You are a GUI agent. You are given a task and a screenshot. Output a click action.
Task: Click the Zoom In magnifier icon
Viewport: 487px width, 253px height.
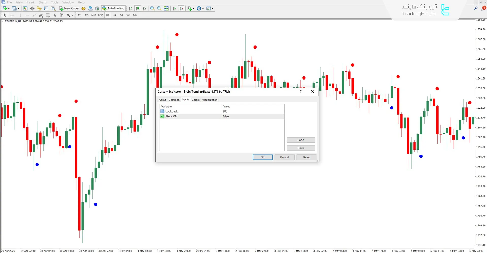(152, 8)
